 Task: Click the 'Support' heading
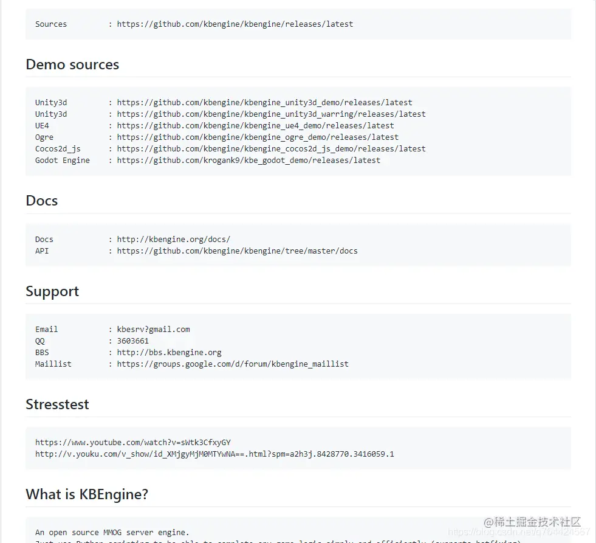pos(52,291)
